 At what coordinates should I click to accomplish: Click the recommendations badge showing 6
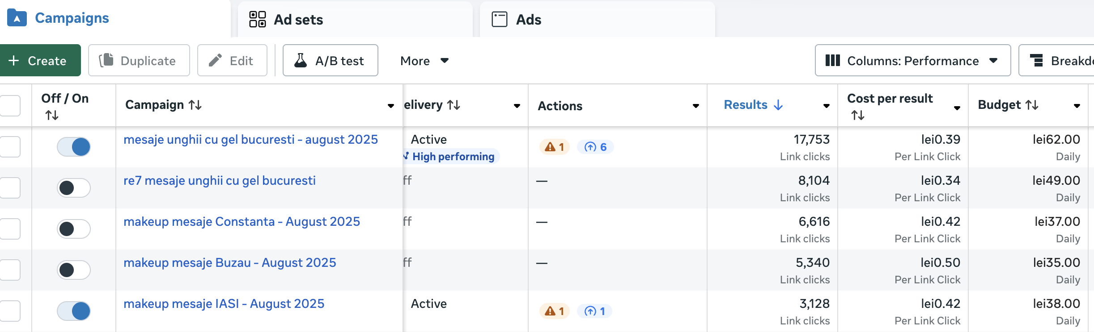point(595,147)
